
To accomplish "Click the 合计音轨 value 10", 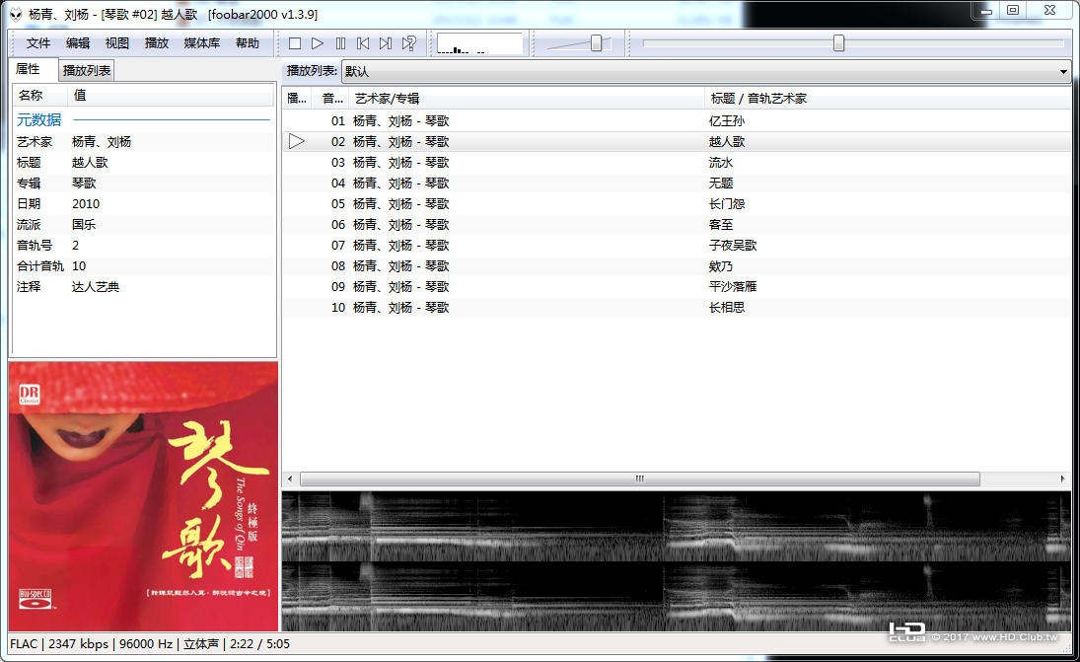I will 79,266.
